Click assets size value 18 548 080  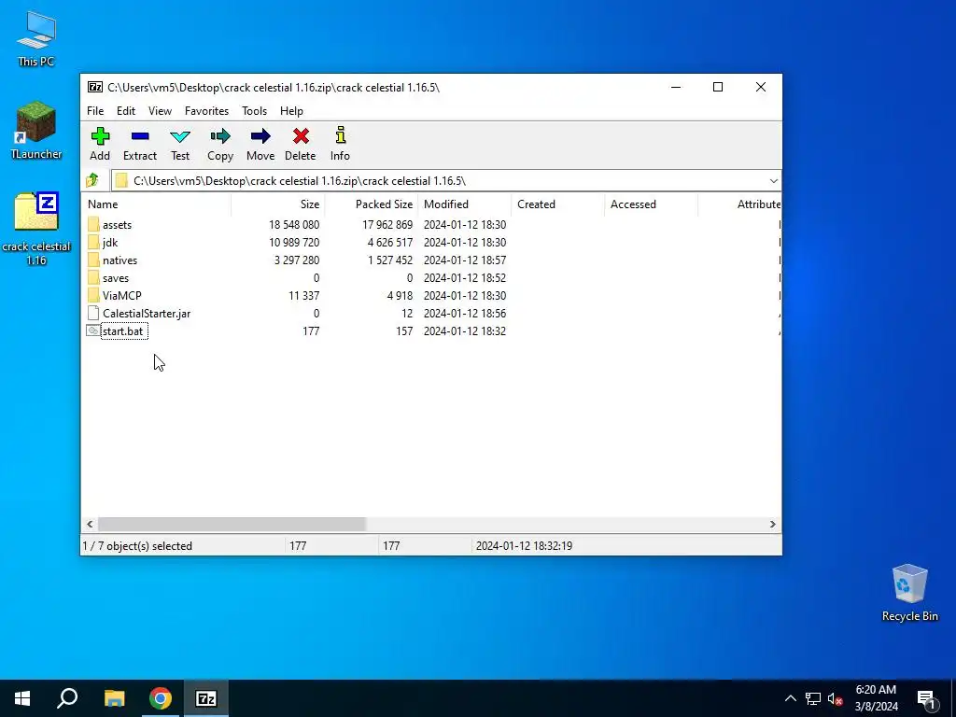(x=294, y=224)
